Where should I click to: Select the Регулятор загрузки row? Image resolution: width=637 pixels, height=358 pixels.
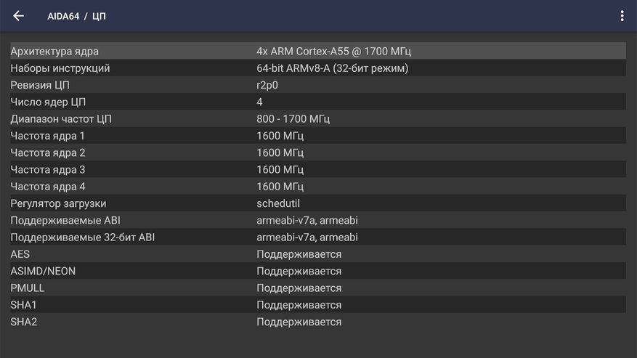[317, 203]
